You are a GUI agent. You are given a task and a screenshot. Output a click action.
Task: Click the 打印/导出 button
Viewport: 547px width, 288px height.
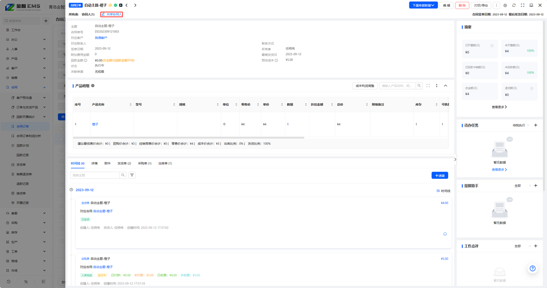[x=481, y=6]
